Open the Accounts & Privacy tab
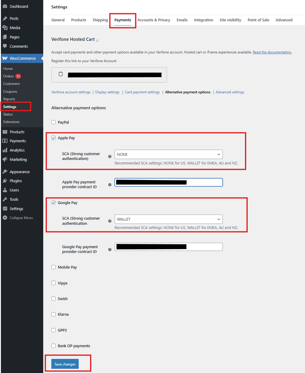The height and width of the screenshot is (373, 305). pos(154,20)
